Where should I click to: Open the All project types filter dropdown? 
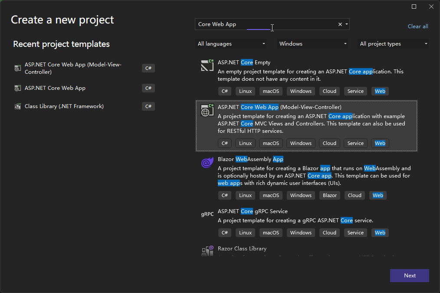[393, 44]
